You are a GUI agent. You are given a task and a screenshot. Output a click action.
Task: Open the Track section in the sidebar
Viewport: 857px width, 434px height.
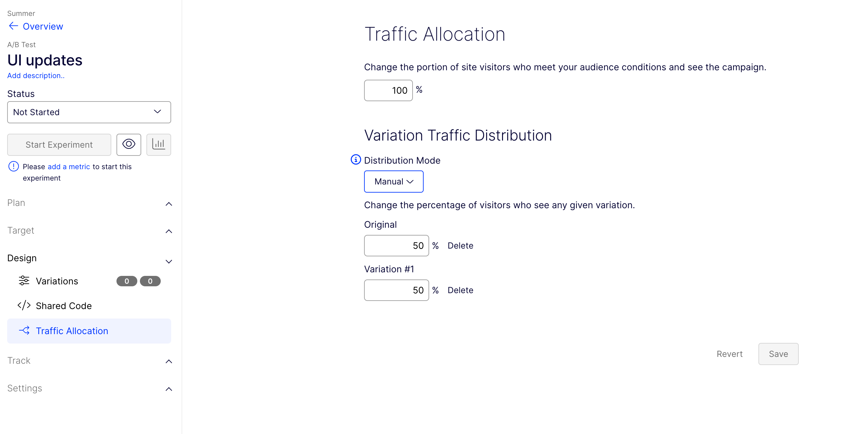point(169,361)
